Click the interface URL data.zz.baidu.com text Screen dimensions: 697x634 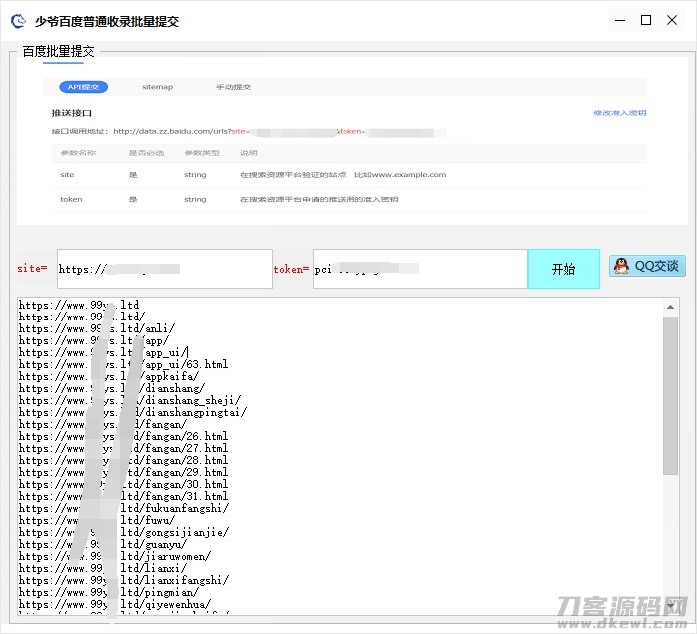(x=172, y=131)
